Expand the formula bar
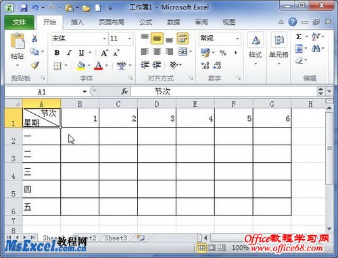 pyautogui.click(x=329, y=91)
